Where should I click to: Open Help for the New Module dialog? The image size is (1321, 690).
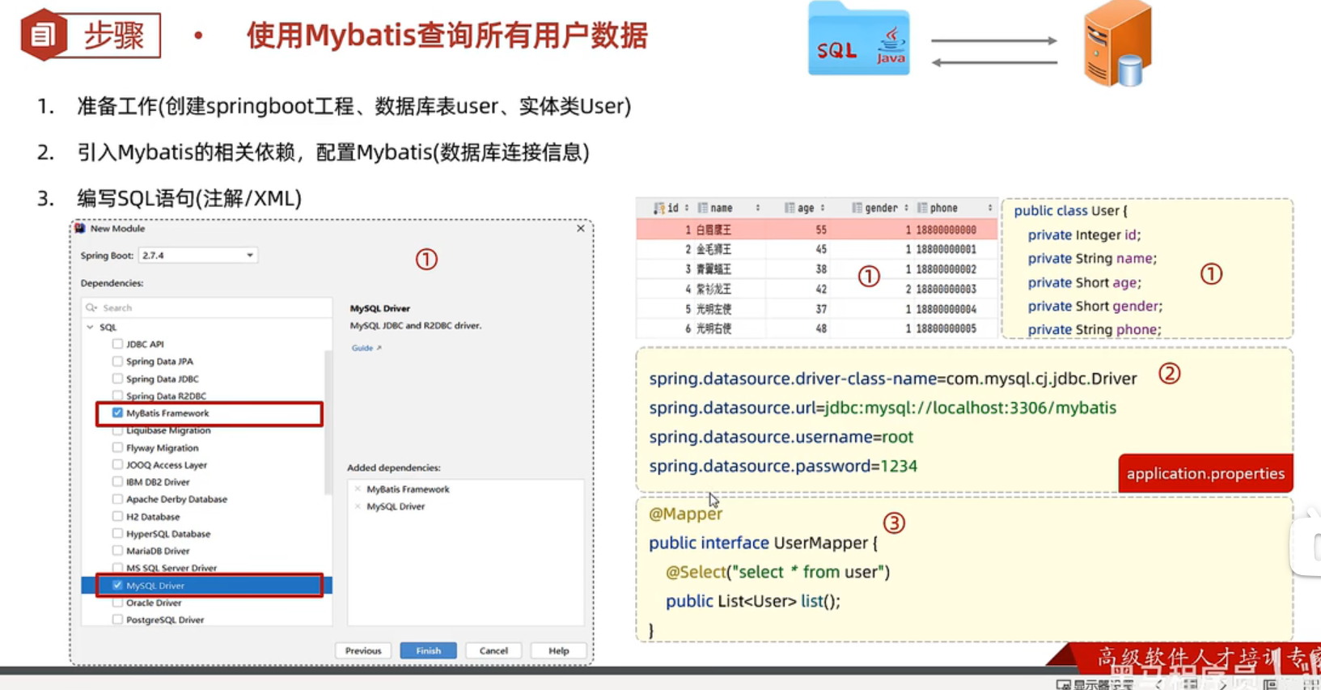559,650
